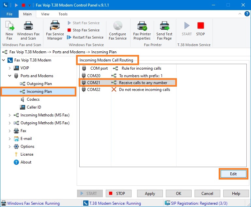Collapse the Fax Voip T.38 Modem root node

(4, 60)
